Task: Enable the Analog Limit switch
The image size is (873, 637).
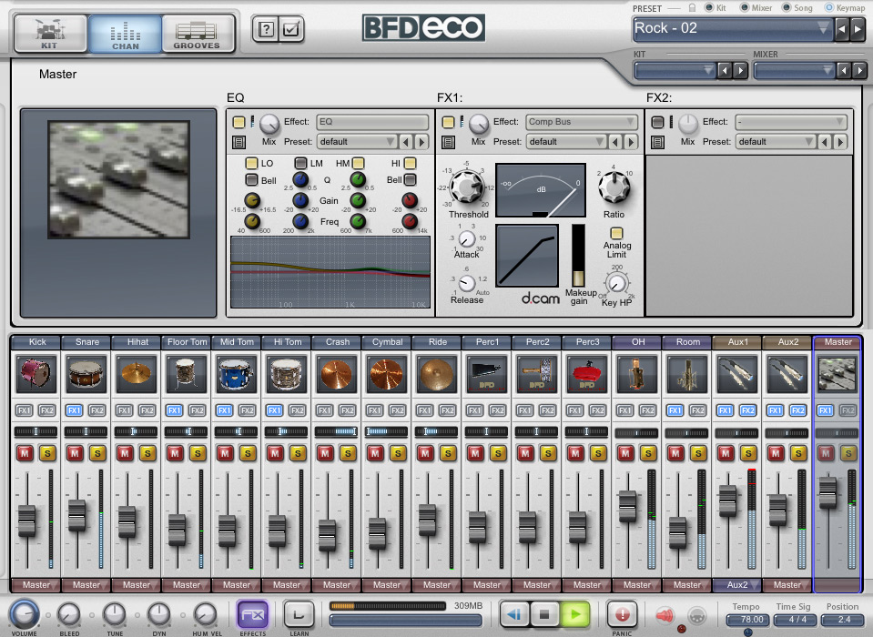Action: point(616,233)
